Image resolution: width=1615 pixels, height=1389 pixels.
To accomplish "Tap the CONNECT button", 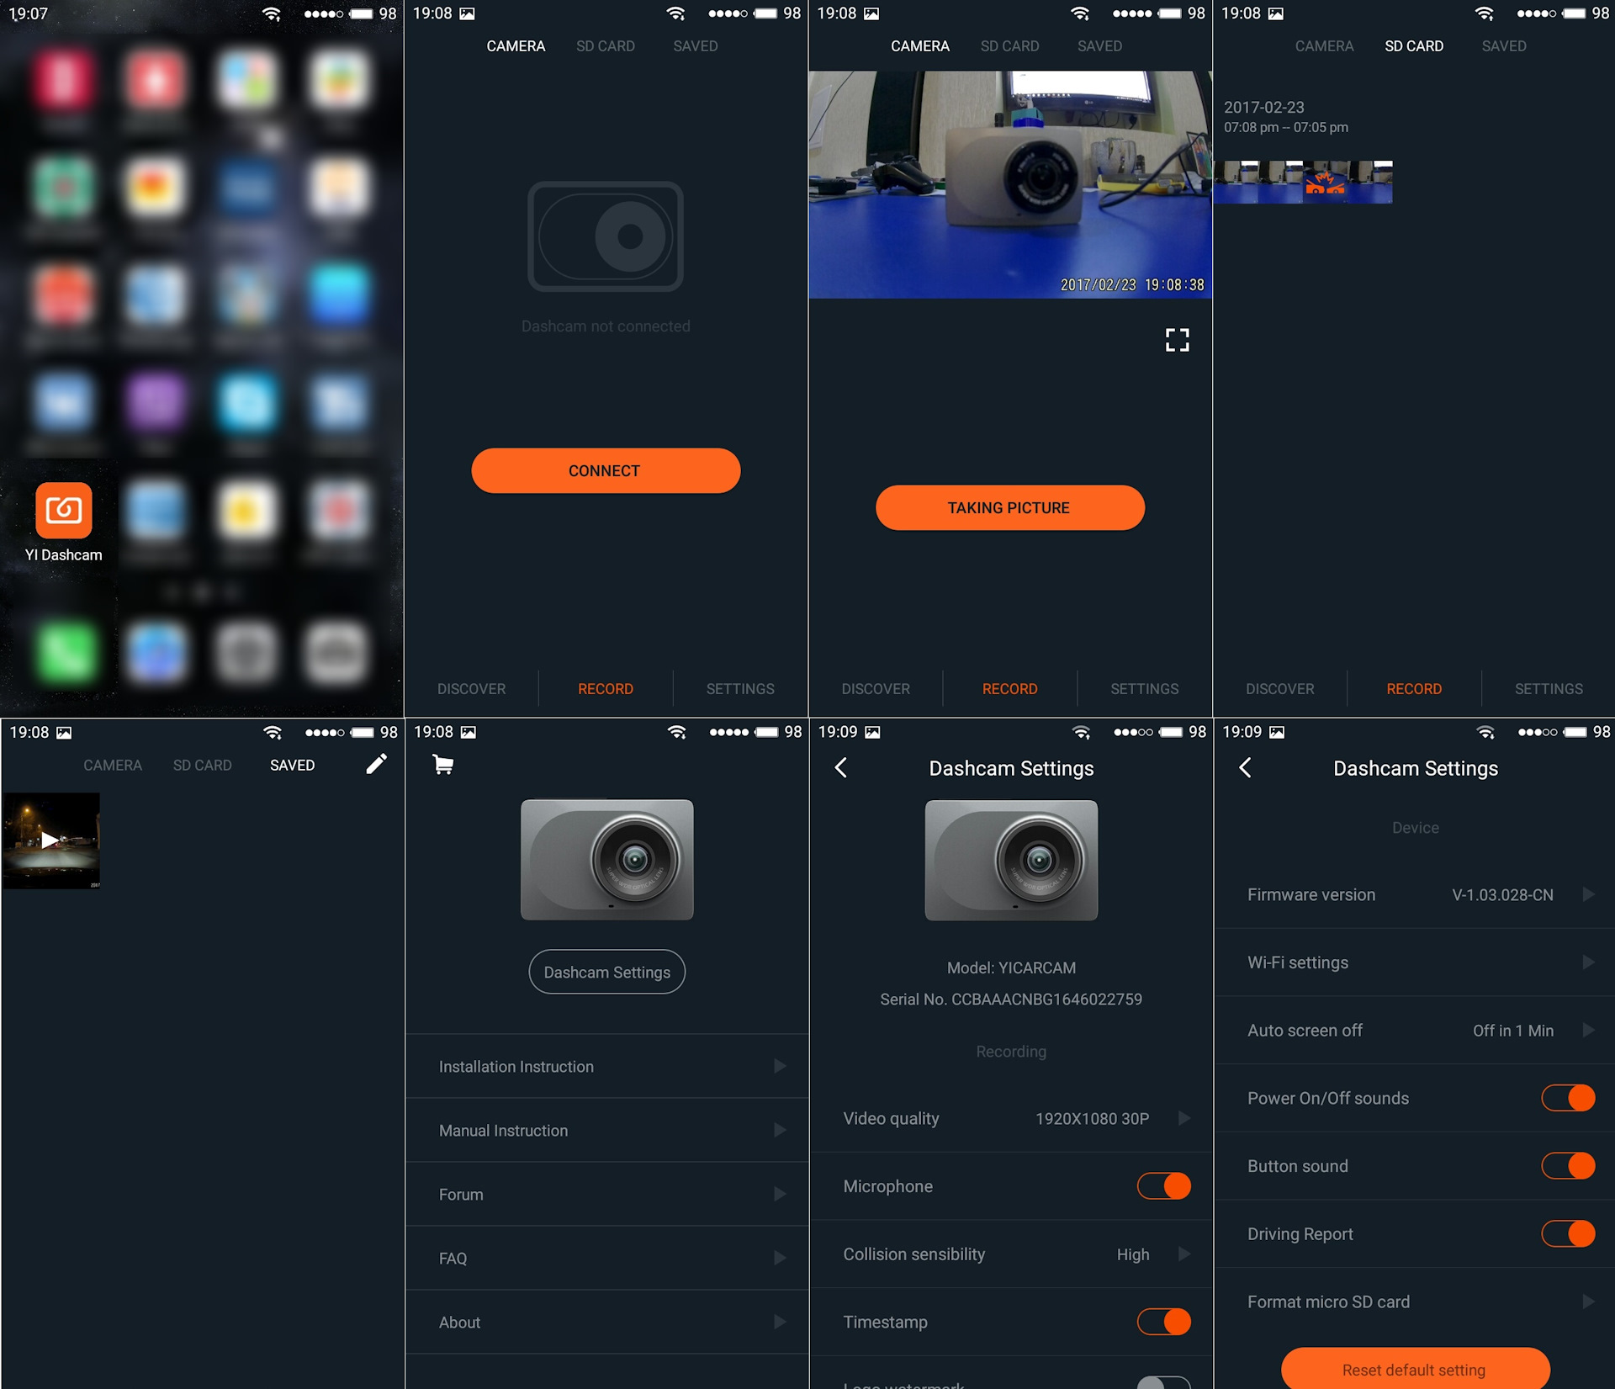I will (x=606, y=471).
